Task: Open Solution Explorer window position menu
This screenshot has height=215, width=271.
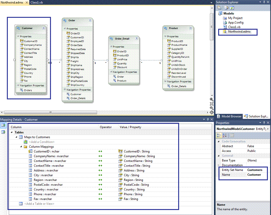Action: point(260,2)
